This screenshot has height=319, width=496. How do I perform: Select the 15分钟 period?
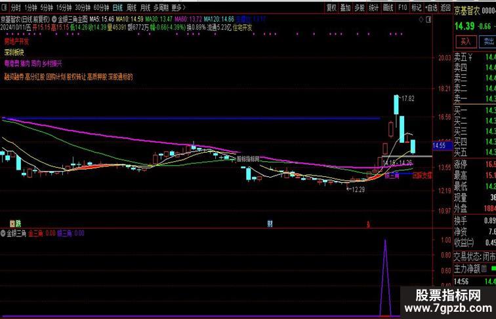click(x=64, y=7)
